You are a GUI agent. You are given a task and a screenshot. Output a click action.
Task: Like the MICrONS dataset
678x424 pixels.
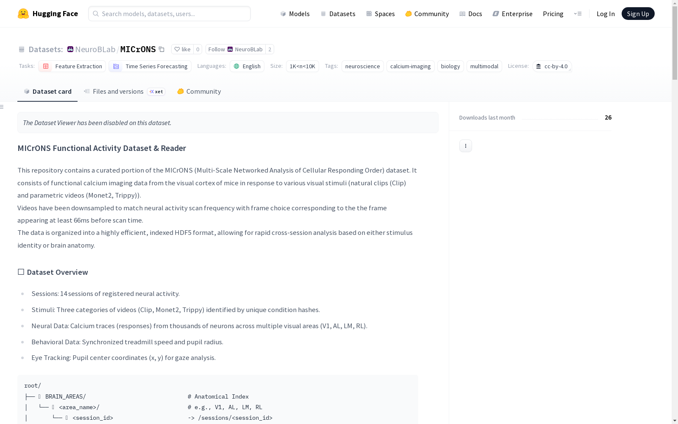[182, 49]
